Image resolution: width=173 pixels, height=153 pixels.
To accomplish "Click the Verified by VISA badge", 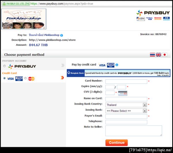I will point(149,18).
